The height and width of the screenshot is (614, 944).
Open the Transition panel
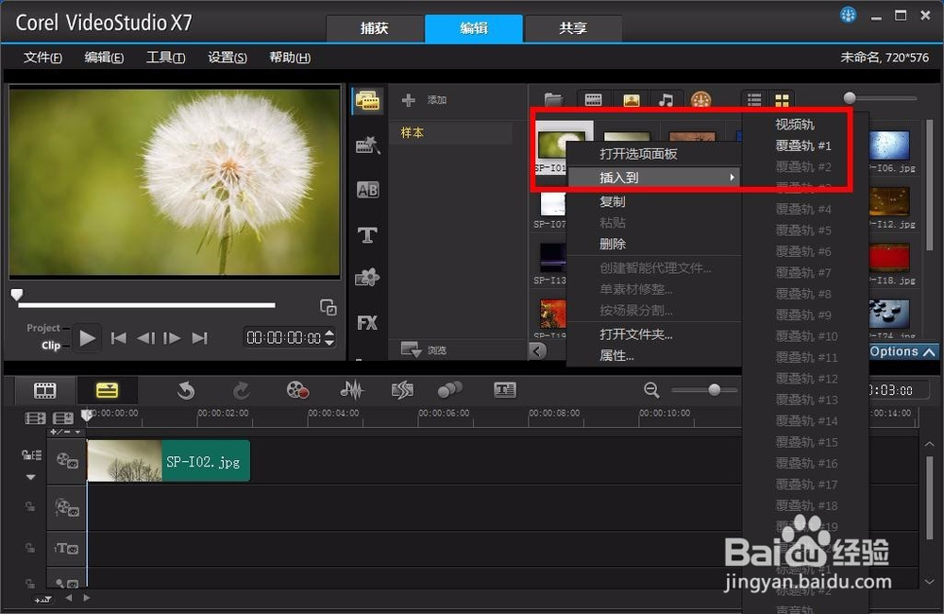(x=367, y=188)
